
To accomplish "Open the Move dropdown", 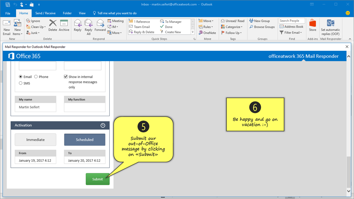I will pos(206,21).
